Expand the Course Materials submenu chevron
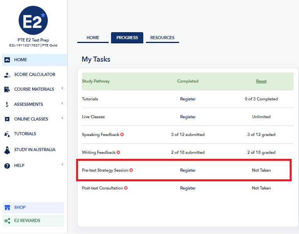The image size is (299, 234). tap(63, 89)
